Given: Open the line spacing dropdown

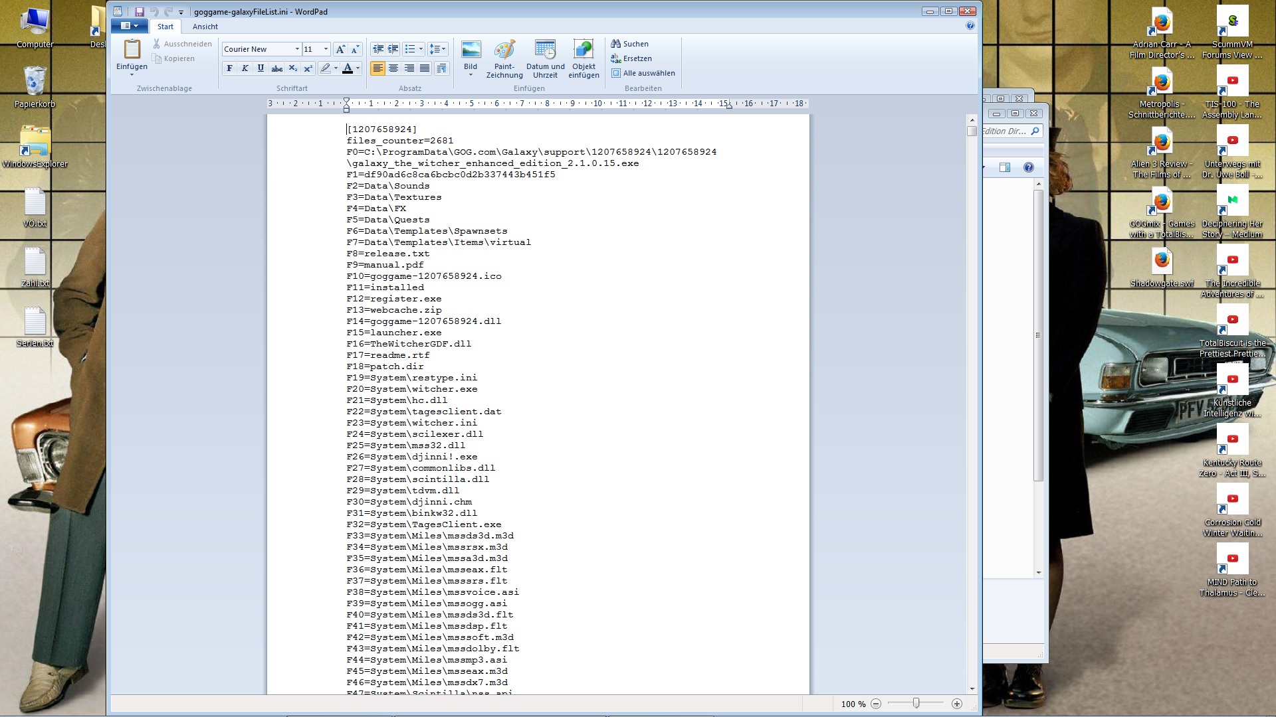Looking at the screenshot, I should pos(437,49).
